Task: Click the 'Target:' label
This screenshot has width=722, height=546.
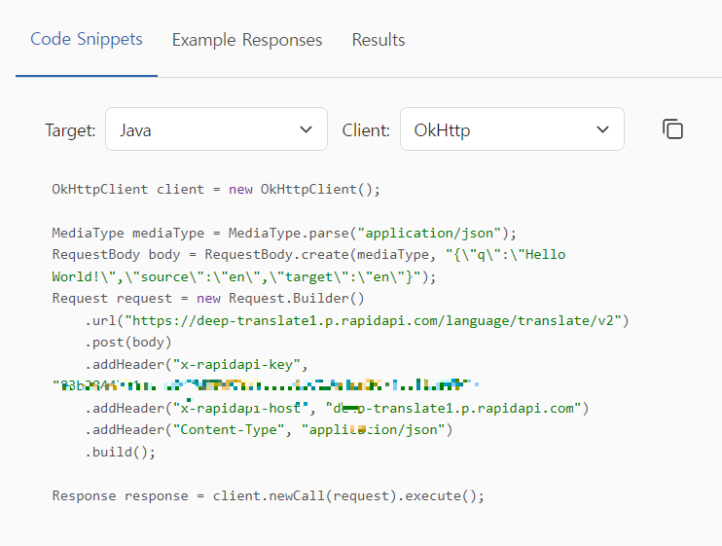Action: [70, 130]
